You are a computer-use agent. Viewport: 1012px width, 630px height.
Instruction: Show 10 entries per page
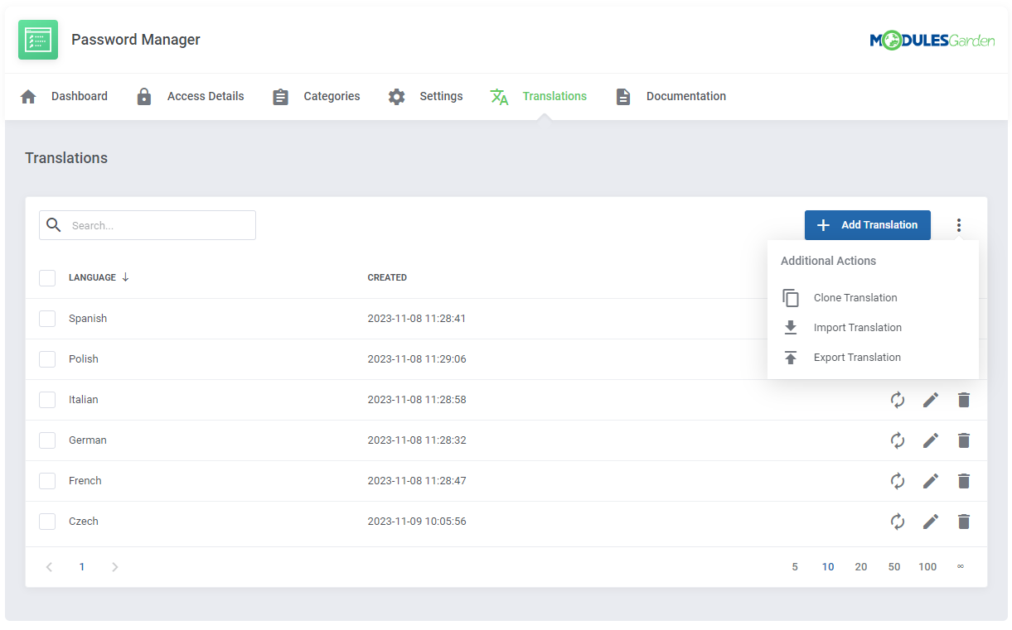click(x=828, y=567)
